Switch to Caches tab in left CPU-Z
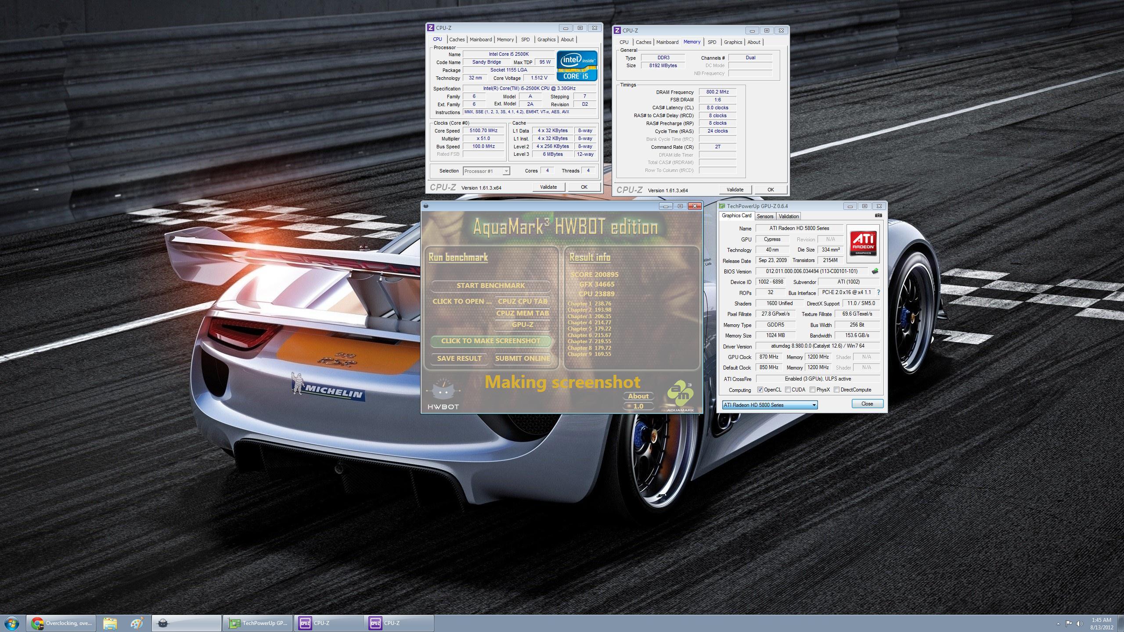1124x632 pixels. (x=457, y=39)
